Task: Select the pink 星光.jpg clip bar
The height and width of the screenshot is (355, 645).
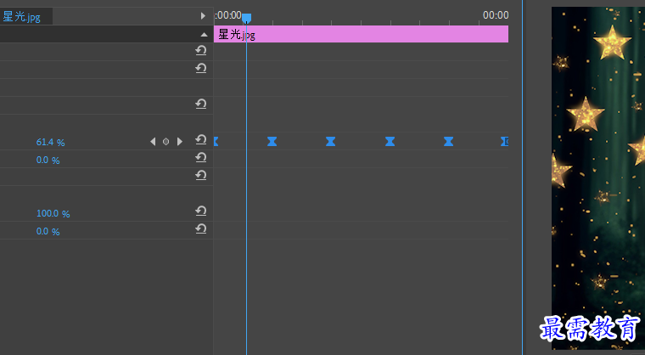Action: coord(361,34)
